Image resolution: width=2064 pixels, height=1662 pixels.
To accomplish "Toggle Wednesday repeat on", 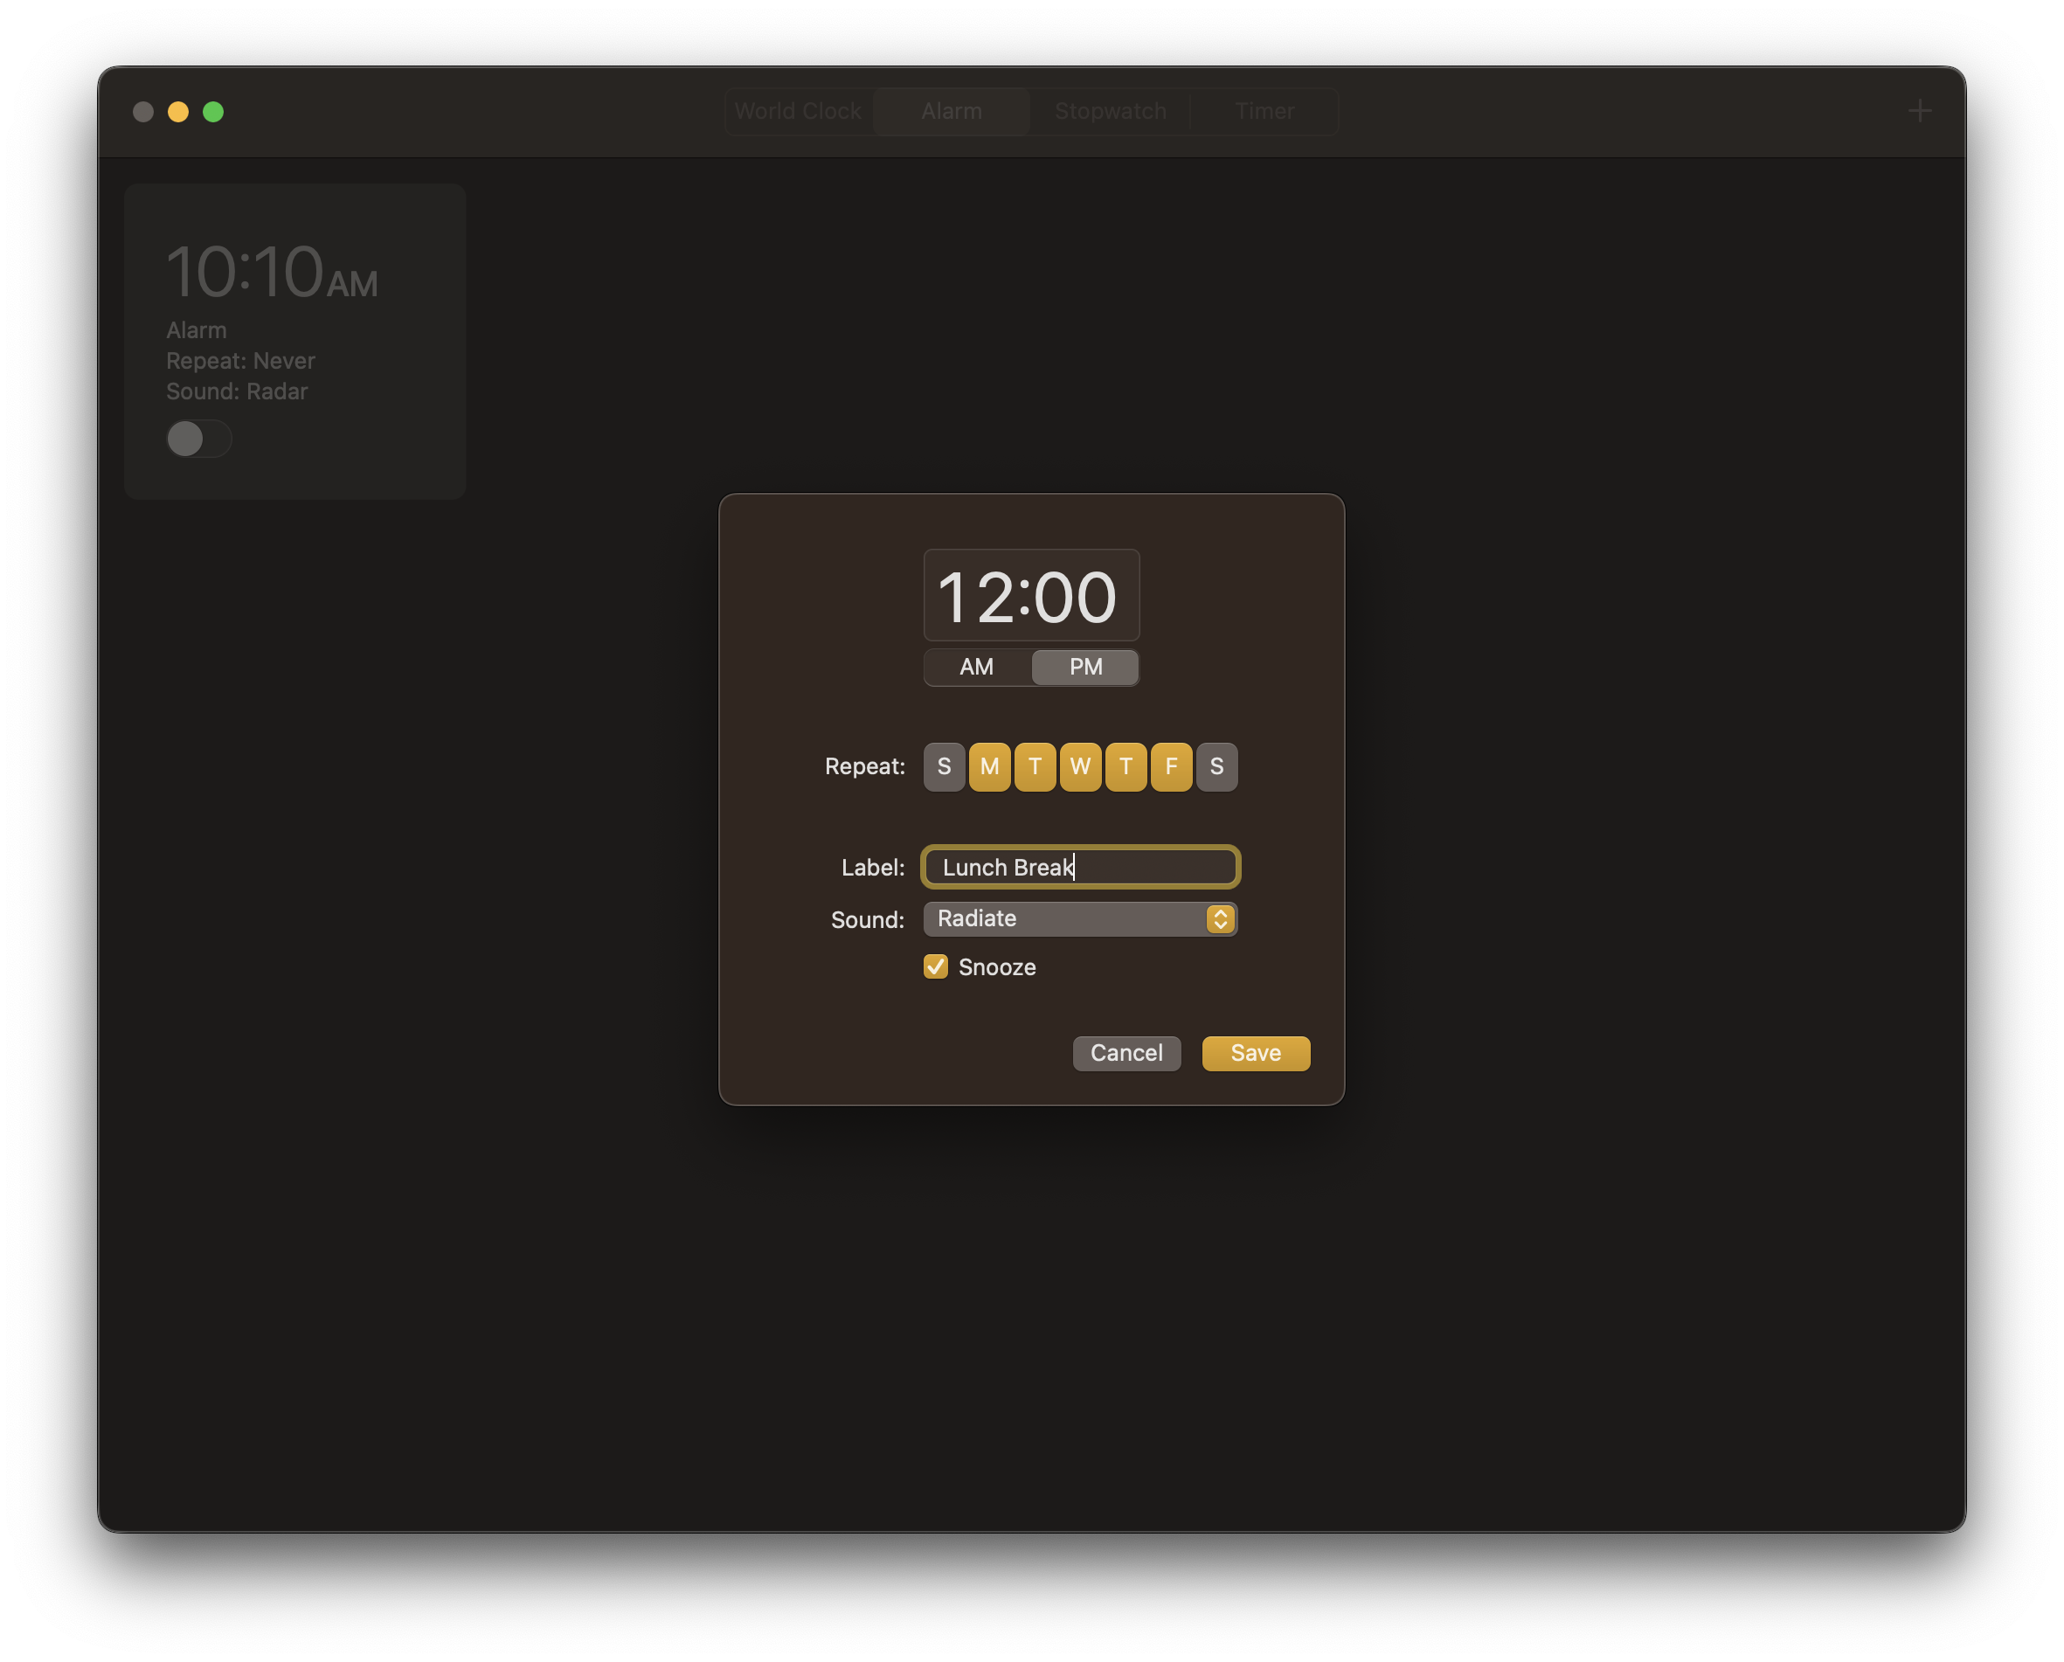I will click(1080, 765).
